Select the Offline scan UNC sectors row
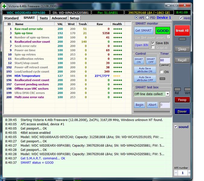 67,89
